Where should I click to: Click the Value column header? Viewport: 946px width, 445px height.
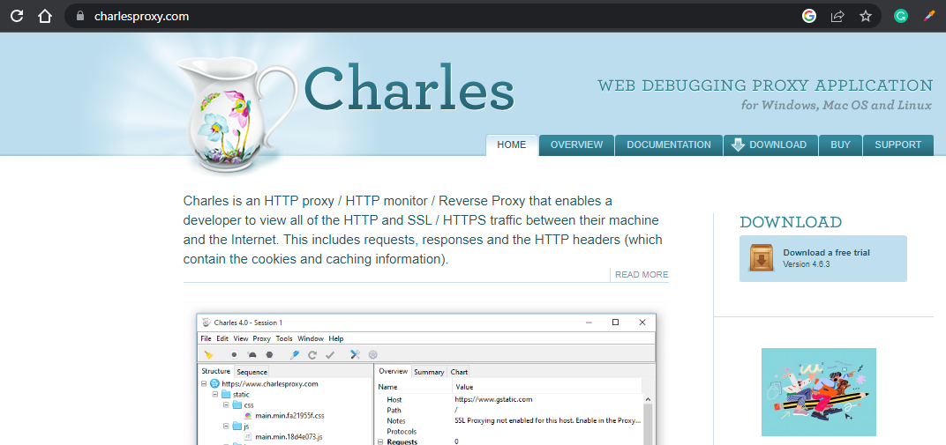tap(464, 387)
